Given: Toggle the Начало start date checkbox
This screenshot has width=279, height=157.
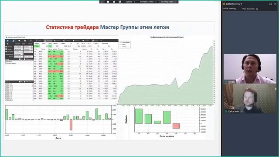Looking at the screenshot, I should 6,47.
